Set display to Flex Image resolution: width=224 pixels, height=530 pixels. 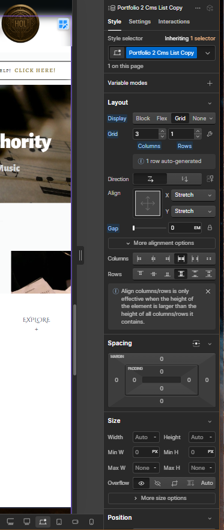(x=162, y=119)
